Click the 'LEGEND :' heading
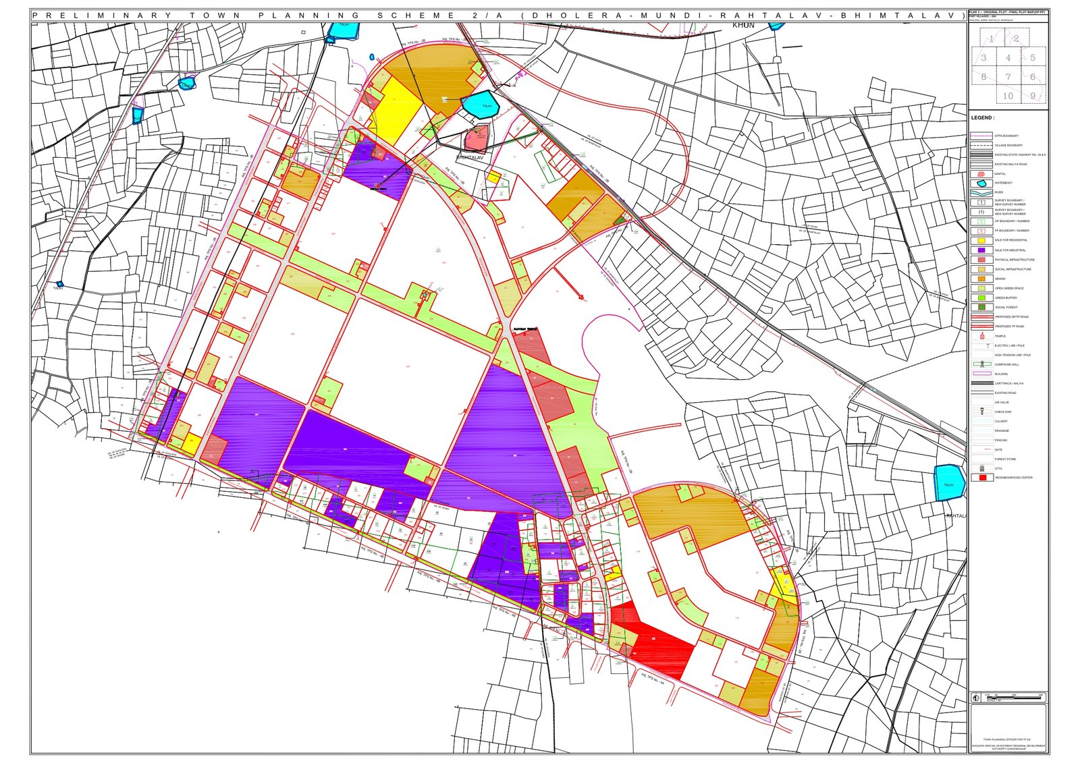Screen dimensions: 1080x763 click(983, 118)
